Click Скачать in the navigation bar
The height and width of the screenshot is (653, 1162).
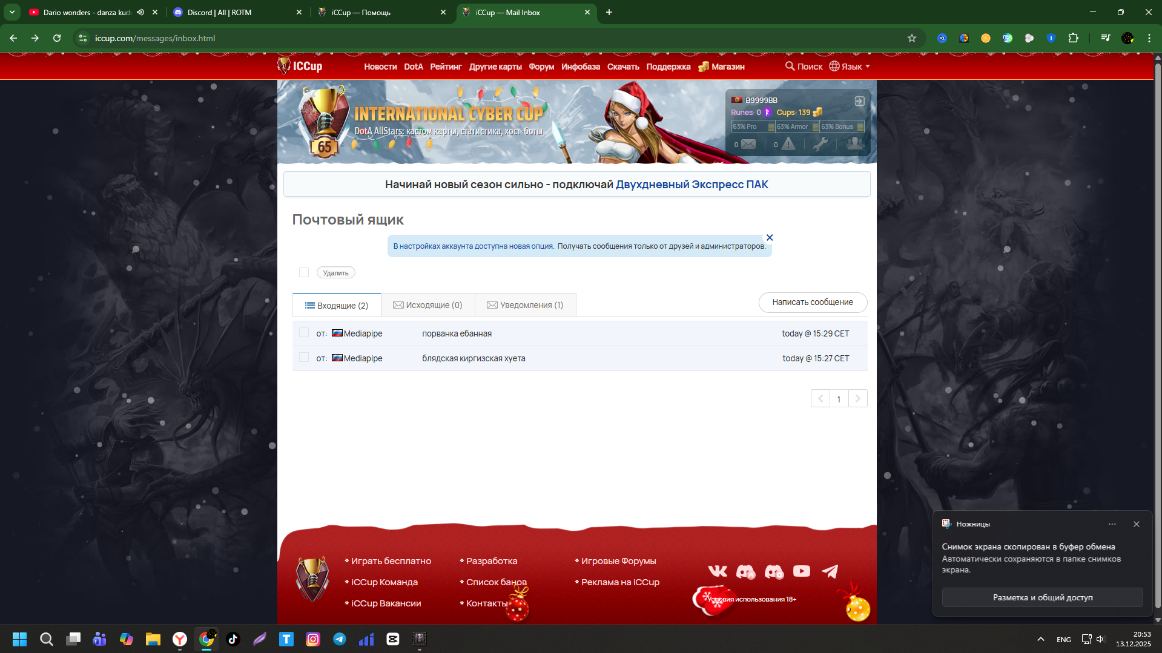point(623,67)
